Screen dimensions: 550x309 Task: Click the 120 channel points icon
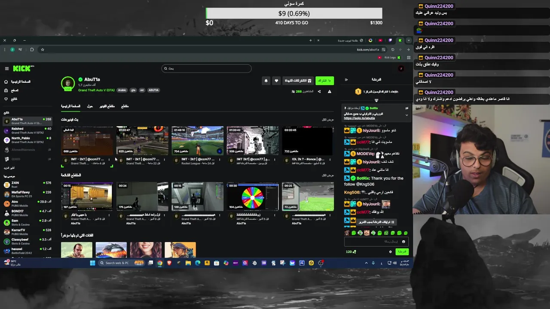click(354, 252)
